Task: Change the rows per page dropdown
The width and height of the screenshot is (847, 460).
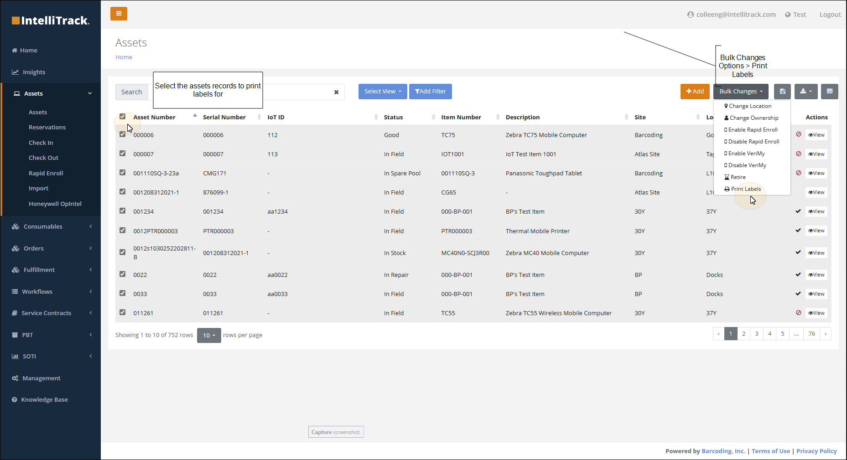Action: (x=209, y=335)
